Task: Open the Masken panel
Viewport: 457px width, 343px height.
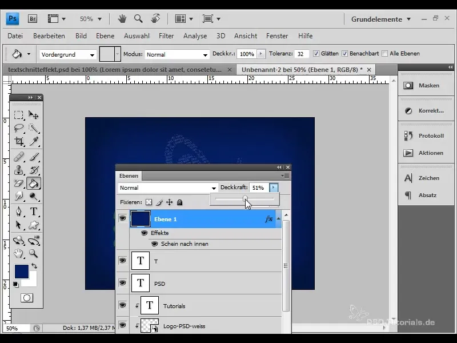Action: coord(424,85)
